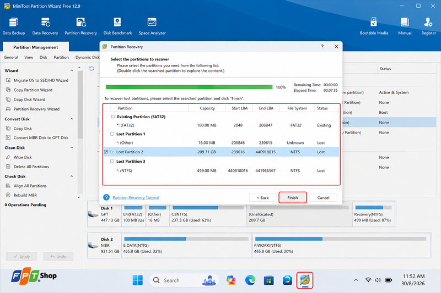
Task: Collapse the Wizard section
Action: (x=72, y=71)
